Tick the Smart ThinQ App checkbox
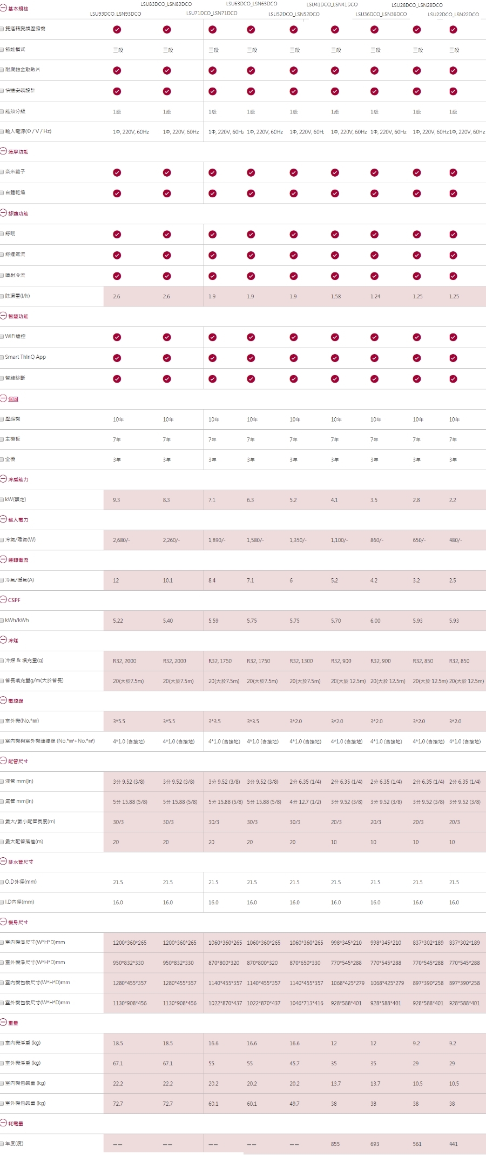Viewport: 486px width, 1155px height. tap(2, 357)
